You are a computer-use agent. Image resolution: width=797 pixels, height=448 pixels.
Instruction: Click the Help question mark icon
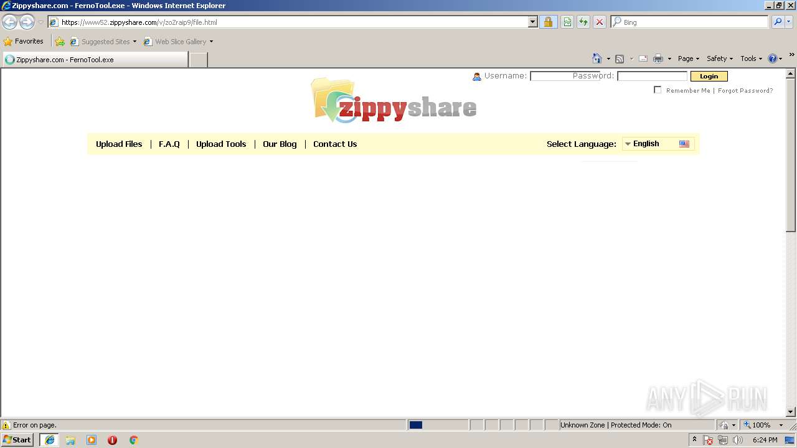pos(773,58)
